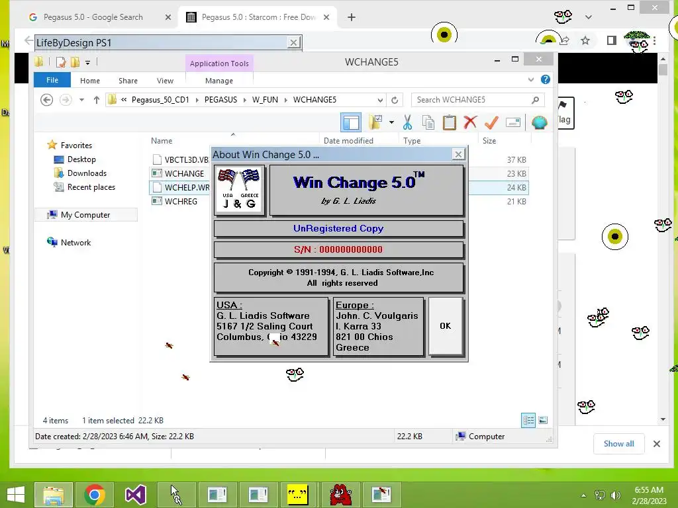Sort by the Size column header

[x=489, y=141]
